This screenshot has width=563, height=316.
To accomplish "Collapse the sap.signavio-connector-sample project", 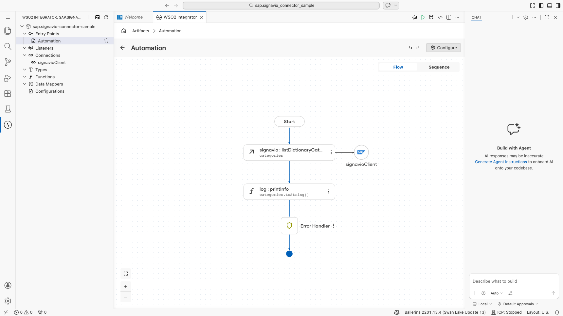I will pos(22,26).
